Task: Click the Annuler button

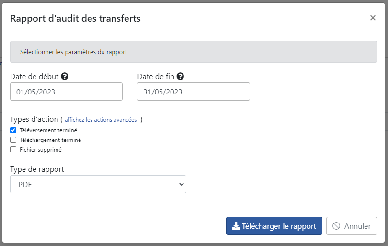Action: (x=352, y=226)
